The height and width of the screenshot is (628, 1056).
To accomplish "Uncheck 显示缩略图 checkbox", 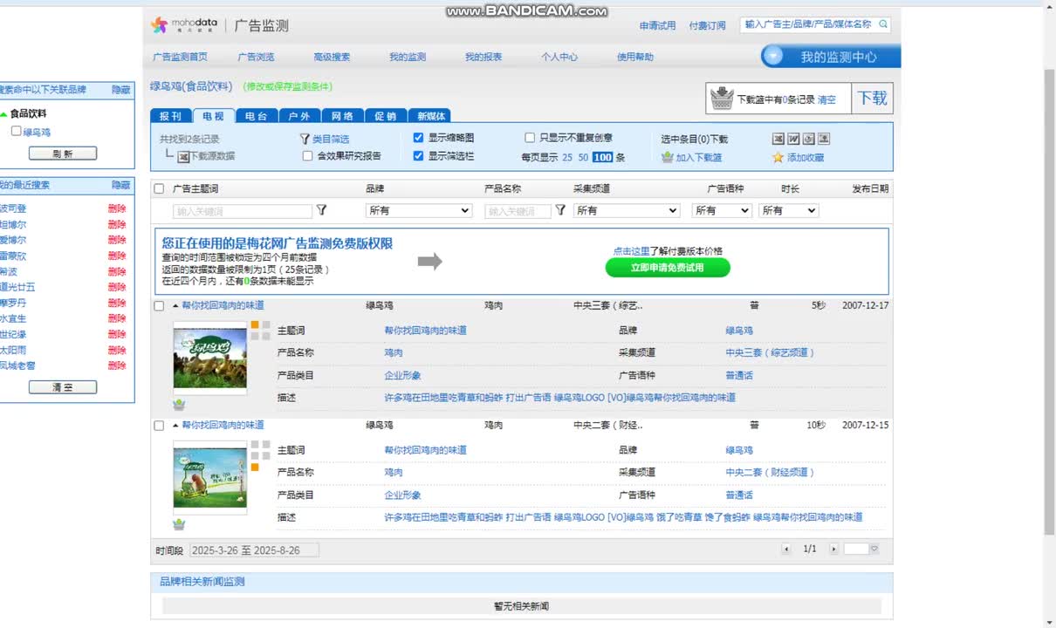I will [x=418, y=138].
